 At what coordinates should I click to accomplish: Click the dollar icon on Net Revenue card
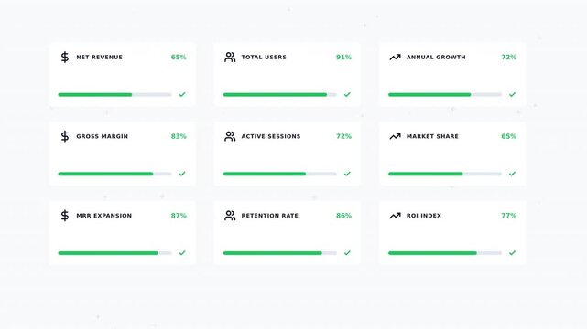click(x=65, y=58)
